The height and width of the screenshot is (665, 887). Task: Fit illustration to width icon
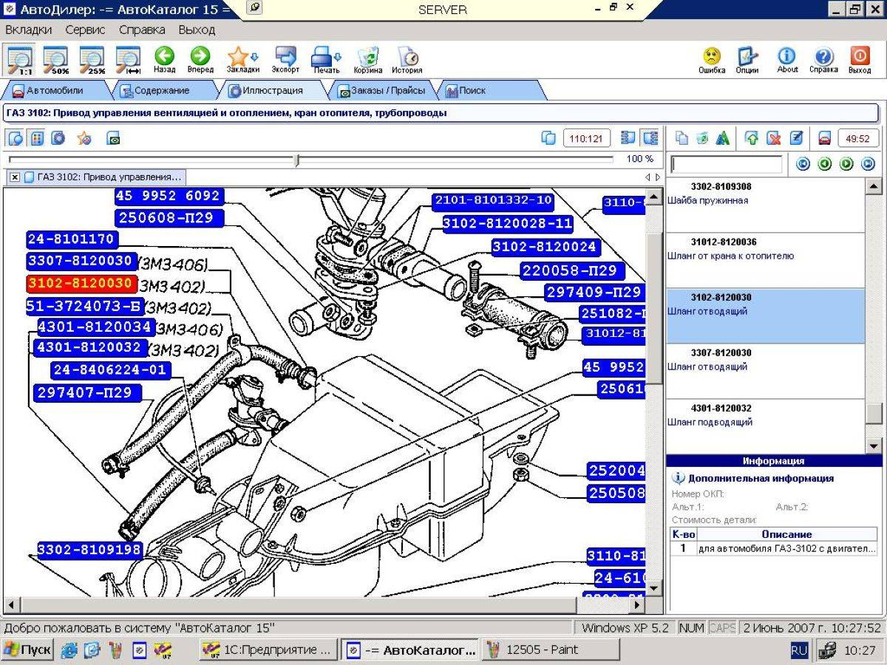click(128, 59)
